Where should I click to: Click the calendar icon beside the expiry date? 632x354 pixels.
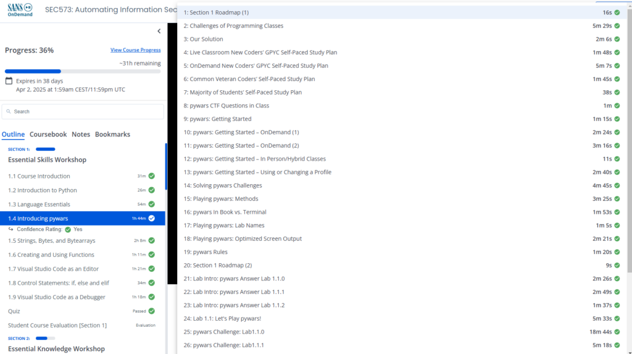coord(9,81)
